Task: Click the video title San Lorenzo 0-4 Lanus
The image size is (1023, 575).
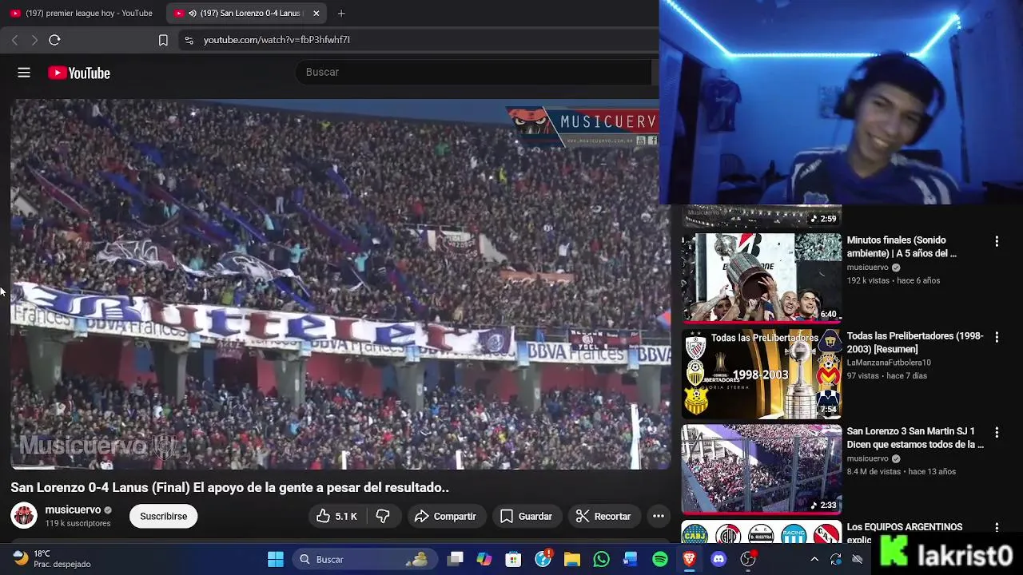Action: (229, 487)
